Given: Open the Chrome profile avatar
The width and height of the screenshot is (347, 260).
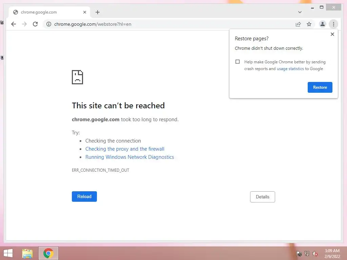Looking at the screenshot, I should 323,24.
